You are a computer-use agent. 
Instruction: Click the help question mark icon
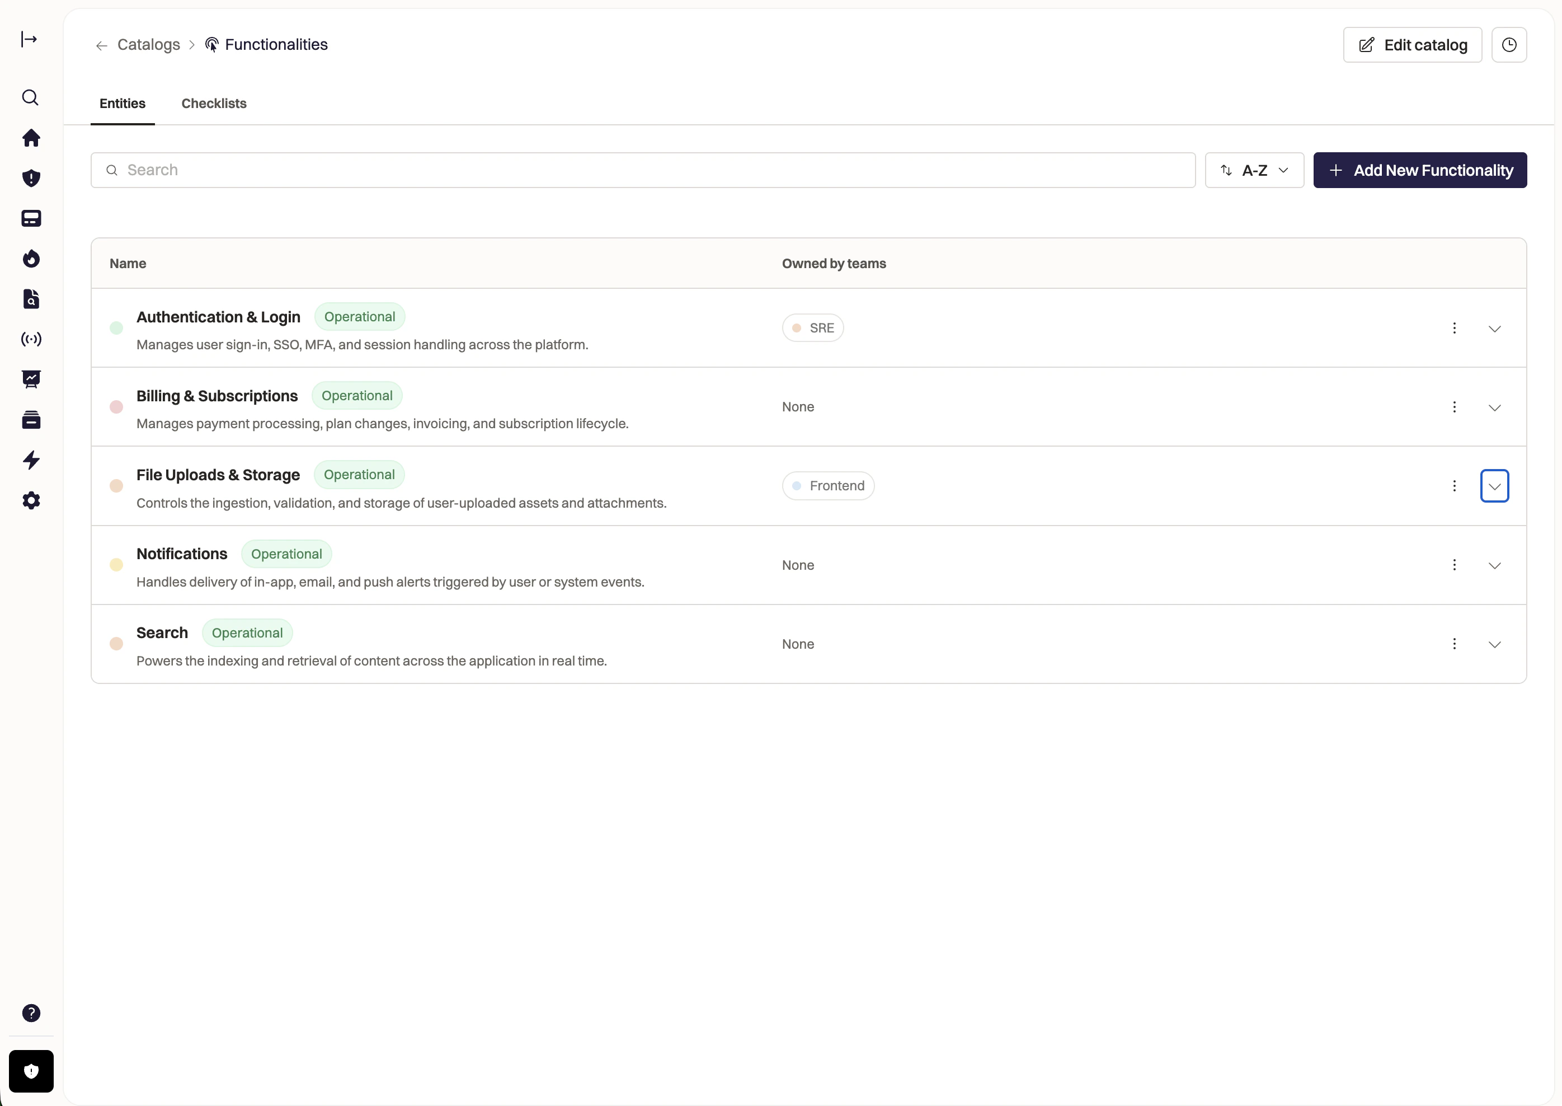[31, 1014]
